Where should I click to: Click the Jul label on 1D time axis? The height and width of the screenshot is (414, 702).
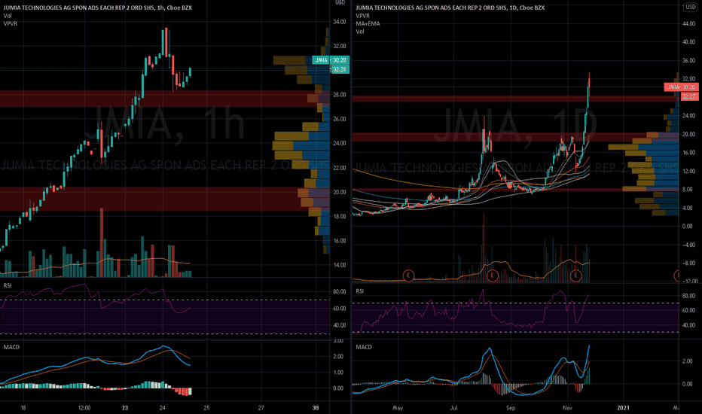point(454,408)
